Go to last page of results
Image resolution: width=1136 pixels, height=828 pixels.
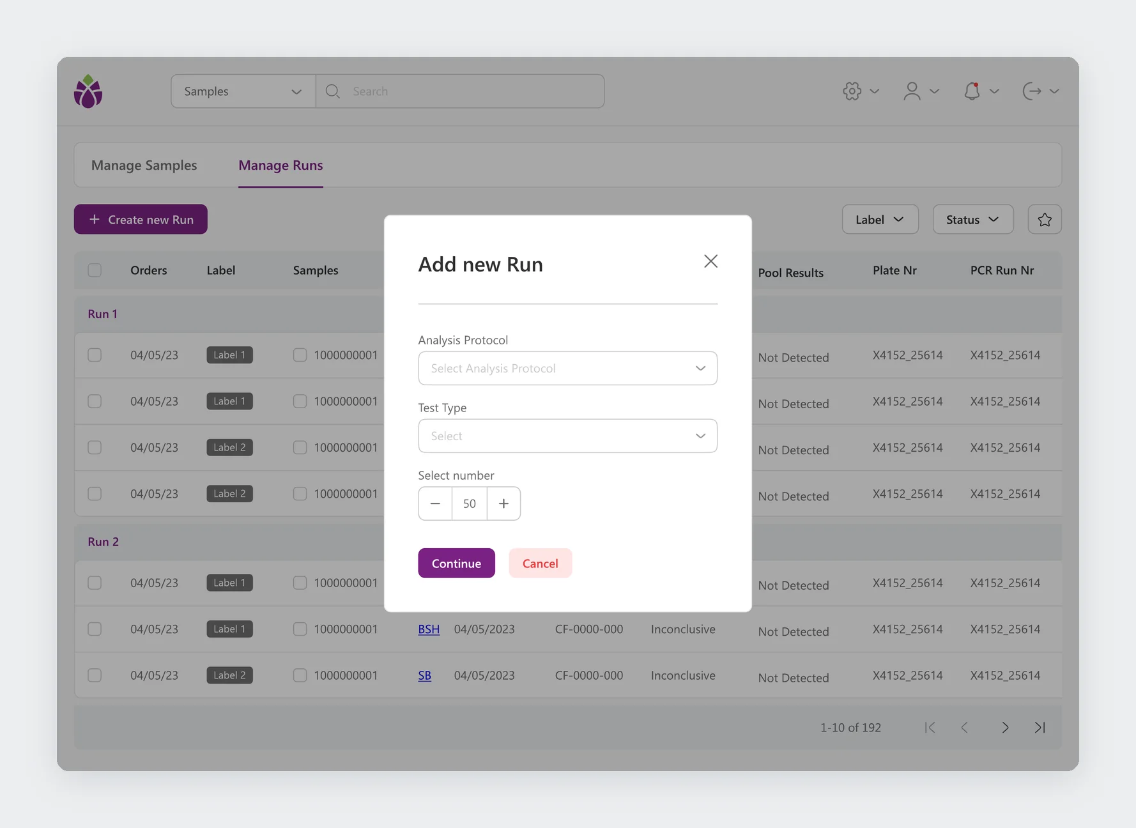1040,728
